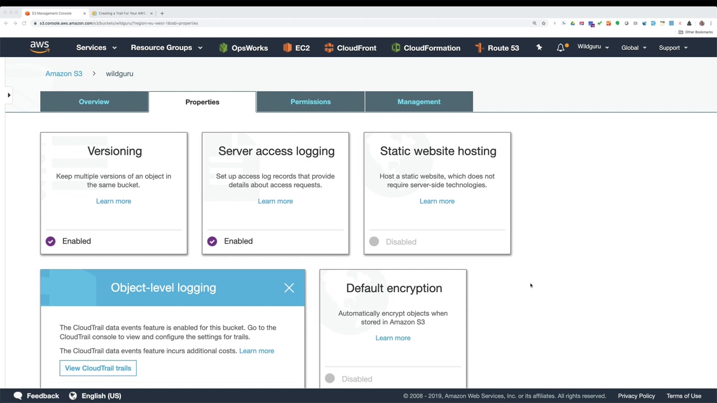Open the Other Bookmarks folder

pyautogui.click(x=695, y=32)
